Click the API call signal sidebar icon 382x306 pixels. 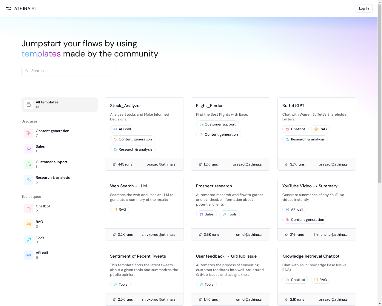(29, 255)
